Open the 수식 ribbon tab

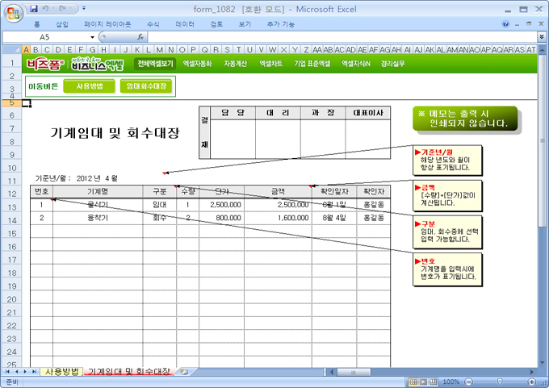[153, 24]
